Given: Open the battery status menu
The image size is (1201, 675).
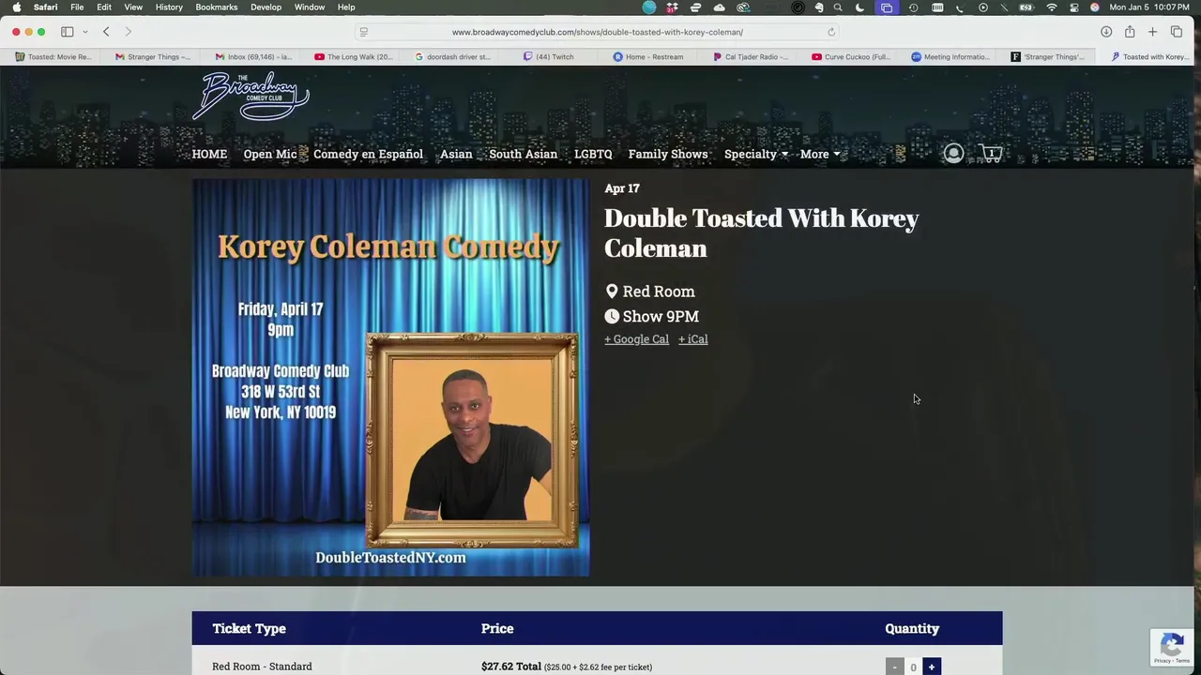Looking at the screenshot, I should [x=1026, y=7].
